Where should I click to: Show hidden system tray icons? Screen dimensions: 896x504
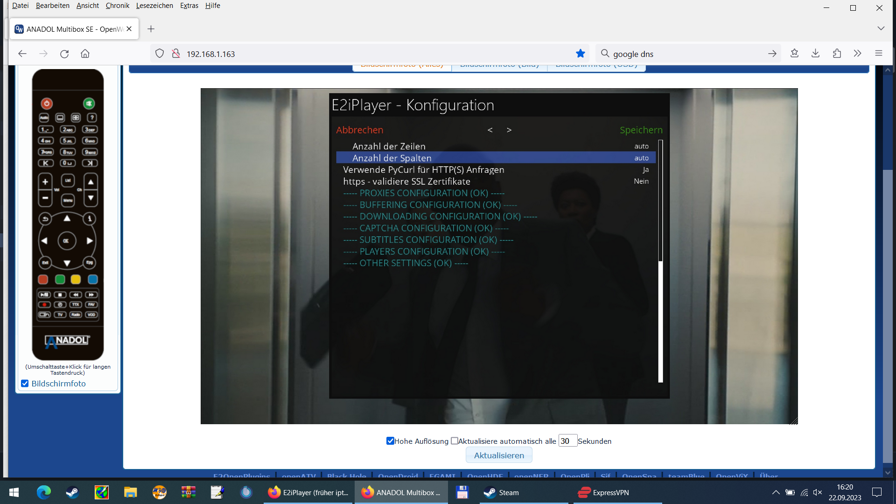tap(776, 492)
